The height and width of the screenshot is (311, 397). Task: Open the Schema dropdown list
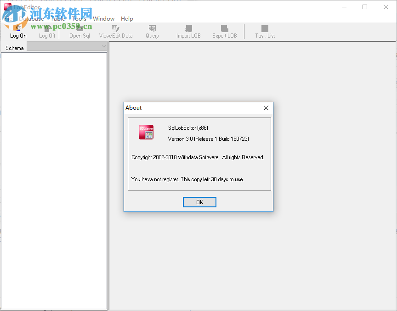(x=66, y=46)
